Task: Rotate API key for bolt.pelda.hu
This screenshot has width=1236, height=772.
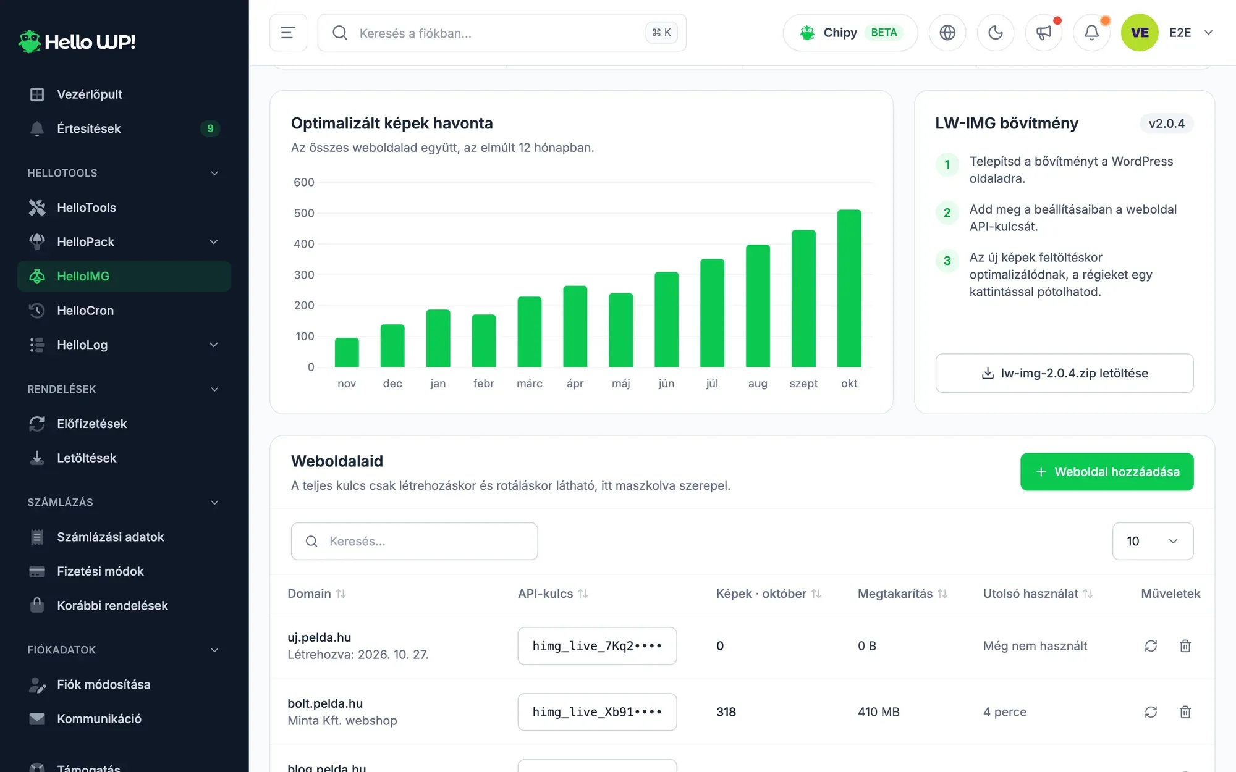Action: [1151, 712]
